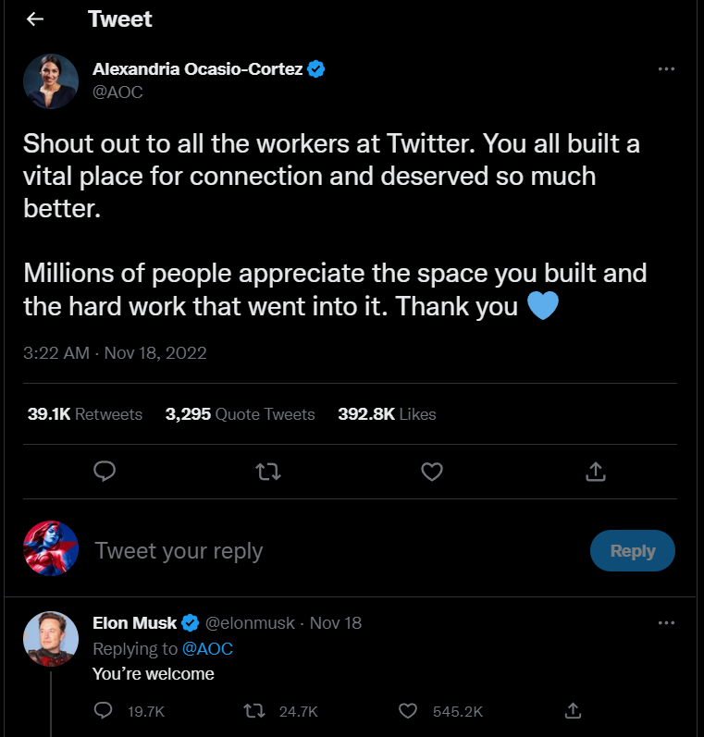Share the main tweet
This screenshot has width=704, height=737.
point(596,472)
